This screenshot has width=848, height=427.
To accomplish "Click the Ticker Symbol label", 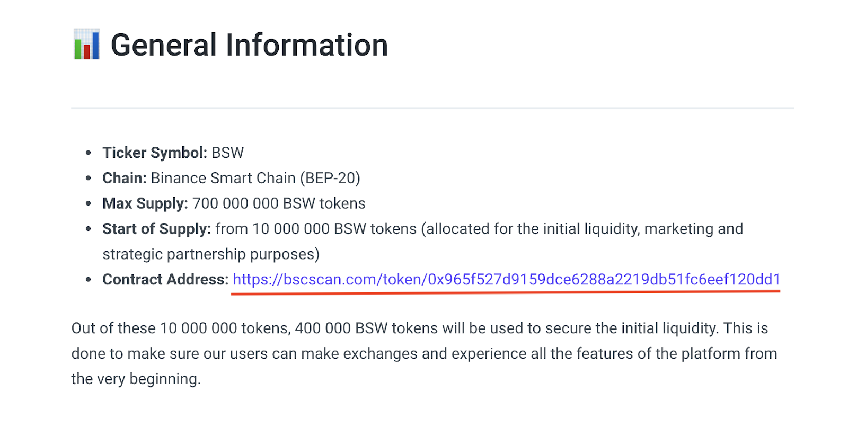I will [154, 153].
